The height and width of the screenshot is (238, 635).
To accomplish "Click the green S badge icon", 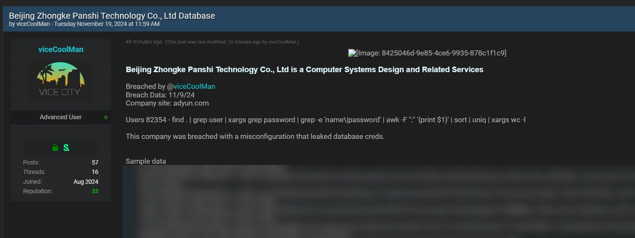I will 66,147.
